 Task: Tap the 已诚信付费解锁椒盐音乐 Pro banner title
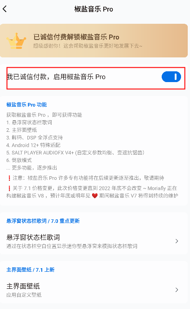76,37
